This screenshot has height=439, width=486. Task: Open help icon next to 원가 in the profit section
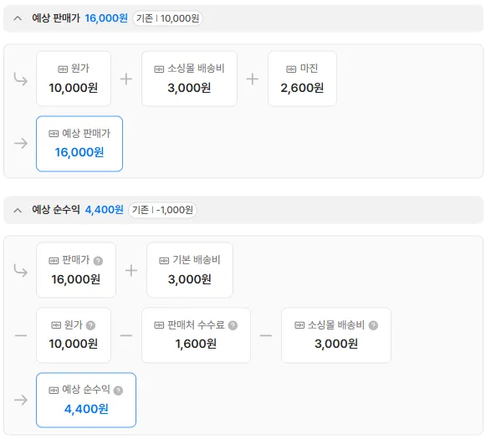point(91,325)
